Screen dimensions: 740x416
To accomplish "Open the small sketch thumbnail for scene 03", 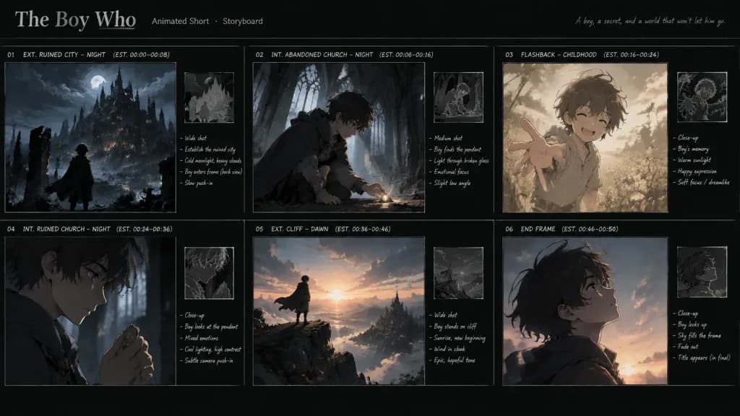I will coord(702,97).
